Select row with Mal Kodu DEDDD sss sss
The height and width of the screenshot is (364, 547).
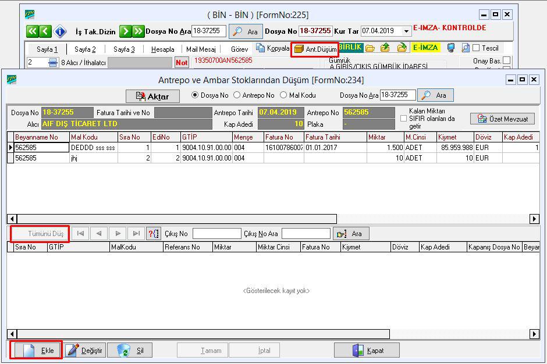[x=273, y=148]
